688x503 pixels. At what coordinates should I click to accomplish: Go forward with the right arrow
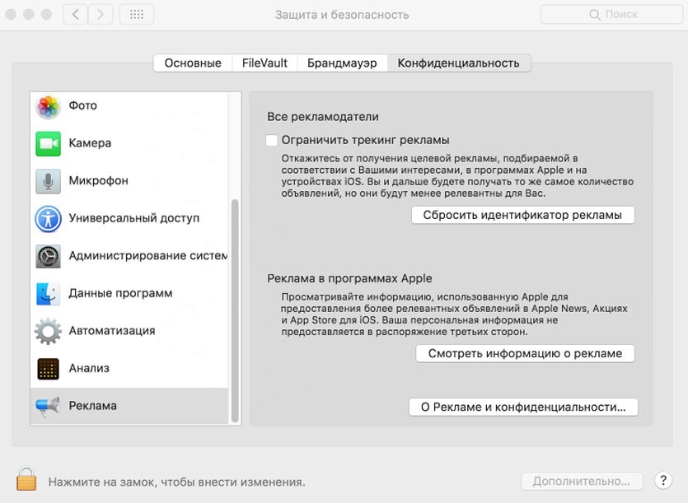101,15
